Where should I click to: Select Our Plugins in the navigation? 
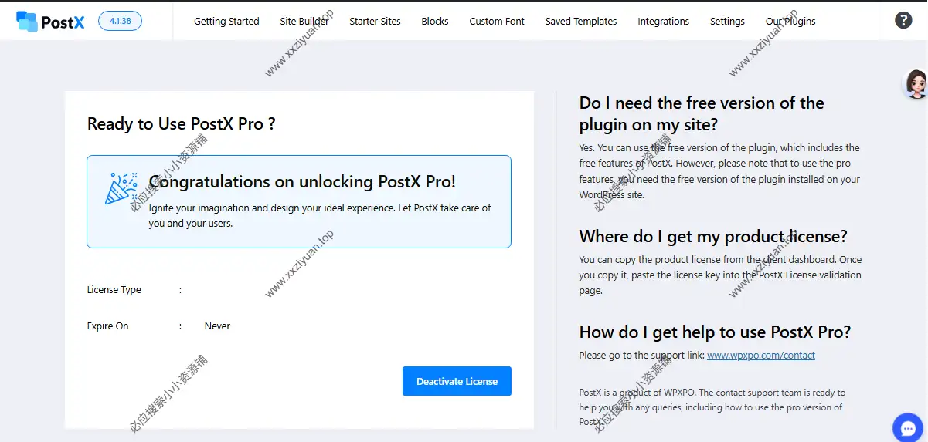(790, 22)
